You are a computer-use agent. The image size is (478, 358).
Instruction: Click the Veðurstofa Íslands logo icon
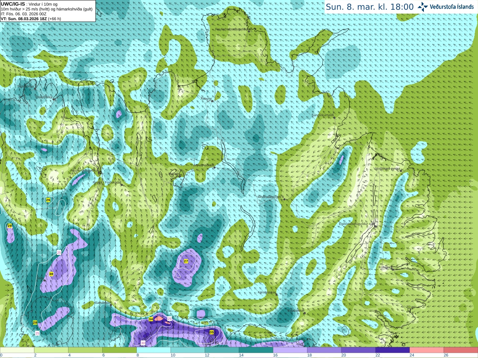coord(422,7)
